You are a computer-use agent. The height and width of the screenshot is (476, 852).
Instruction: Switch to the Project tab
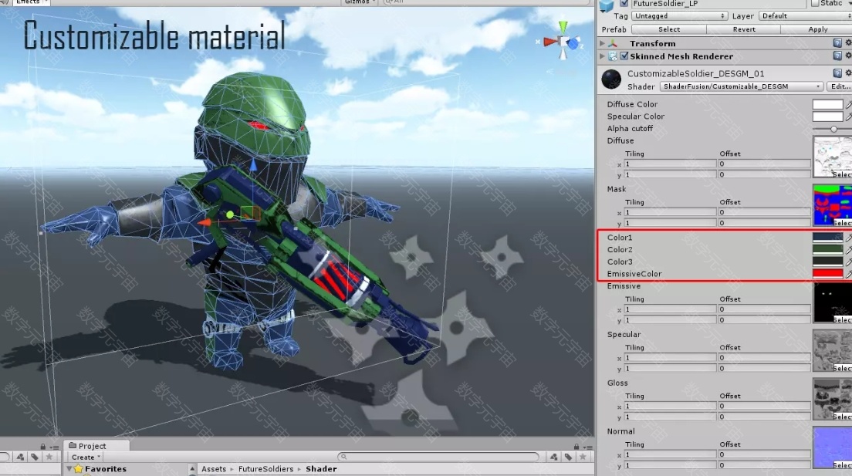point(96,446)
